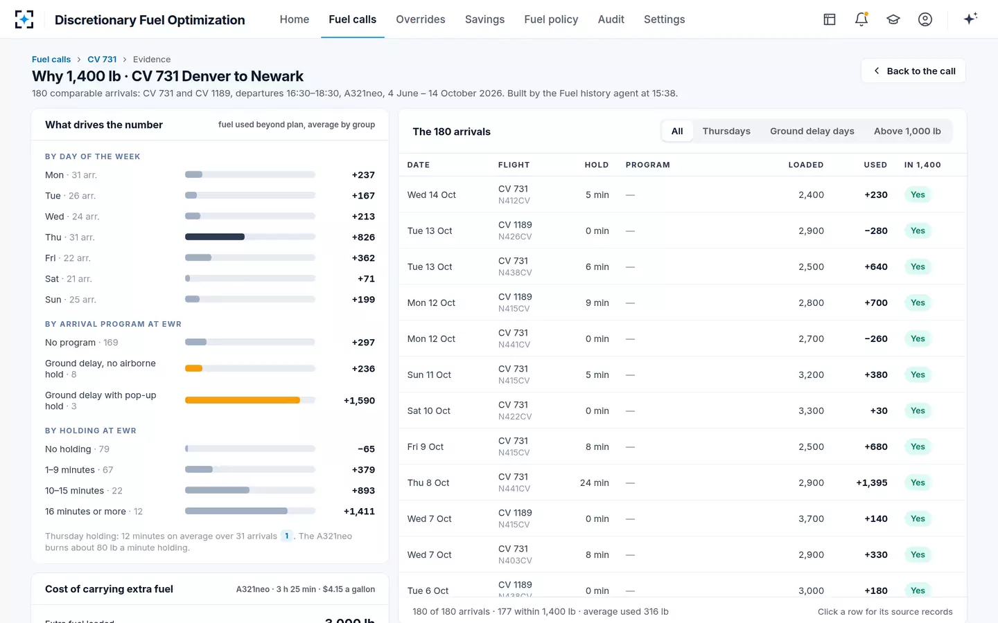The image size is (998, 623).
Task: Open the graduation cap learning icon
Action: (893, 19)
